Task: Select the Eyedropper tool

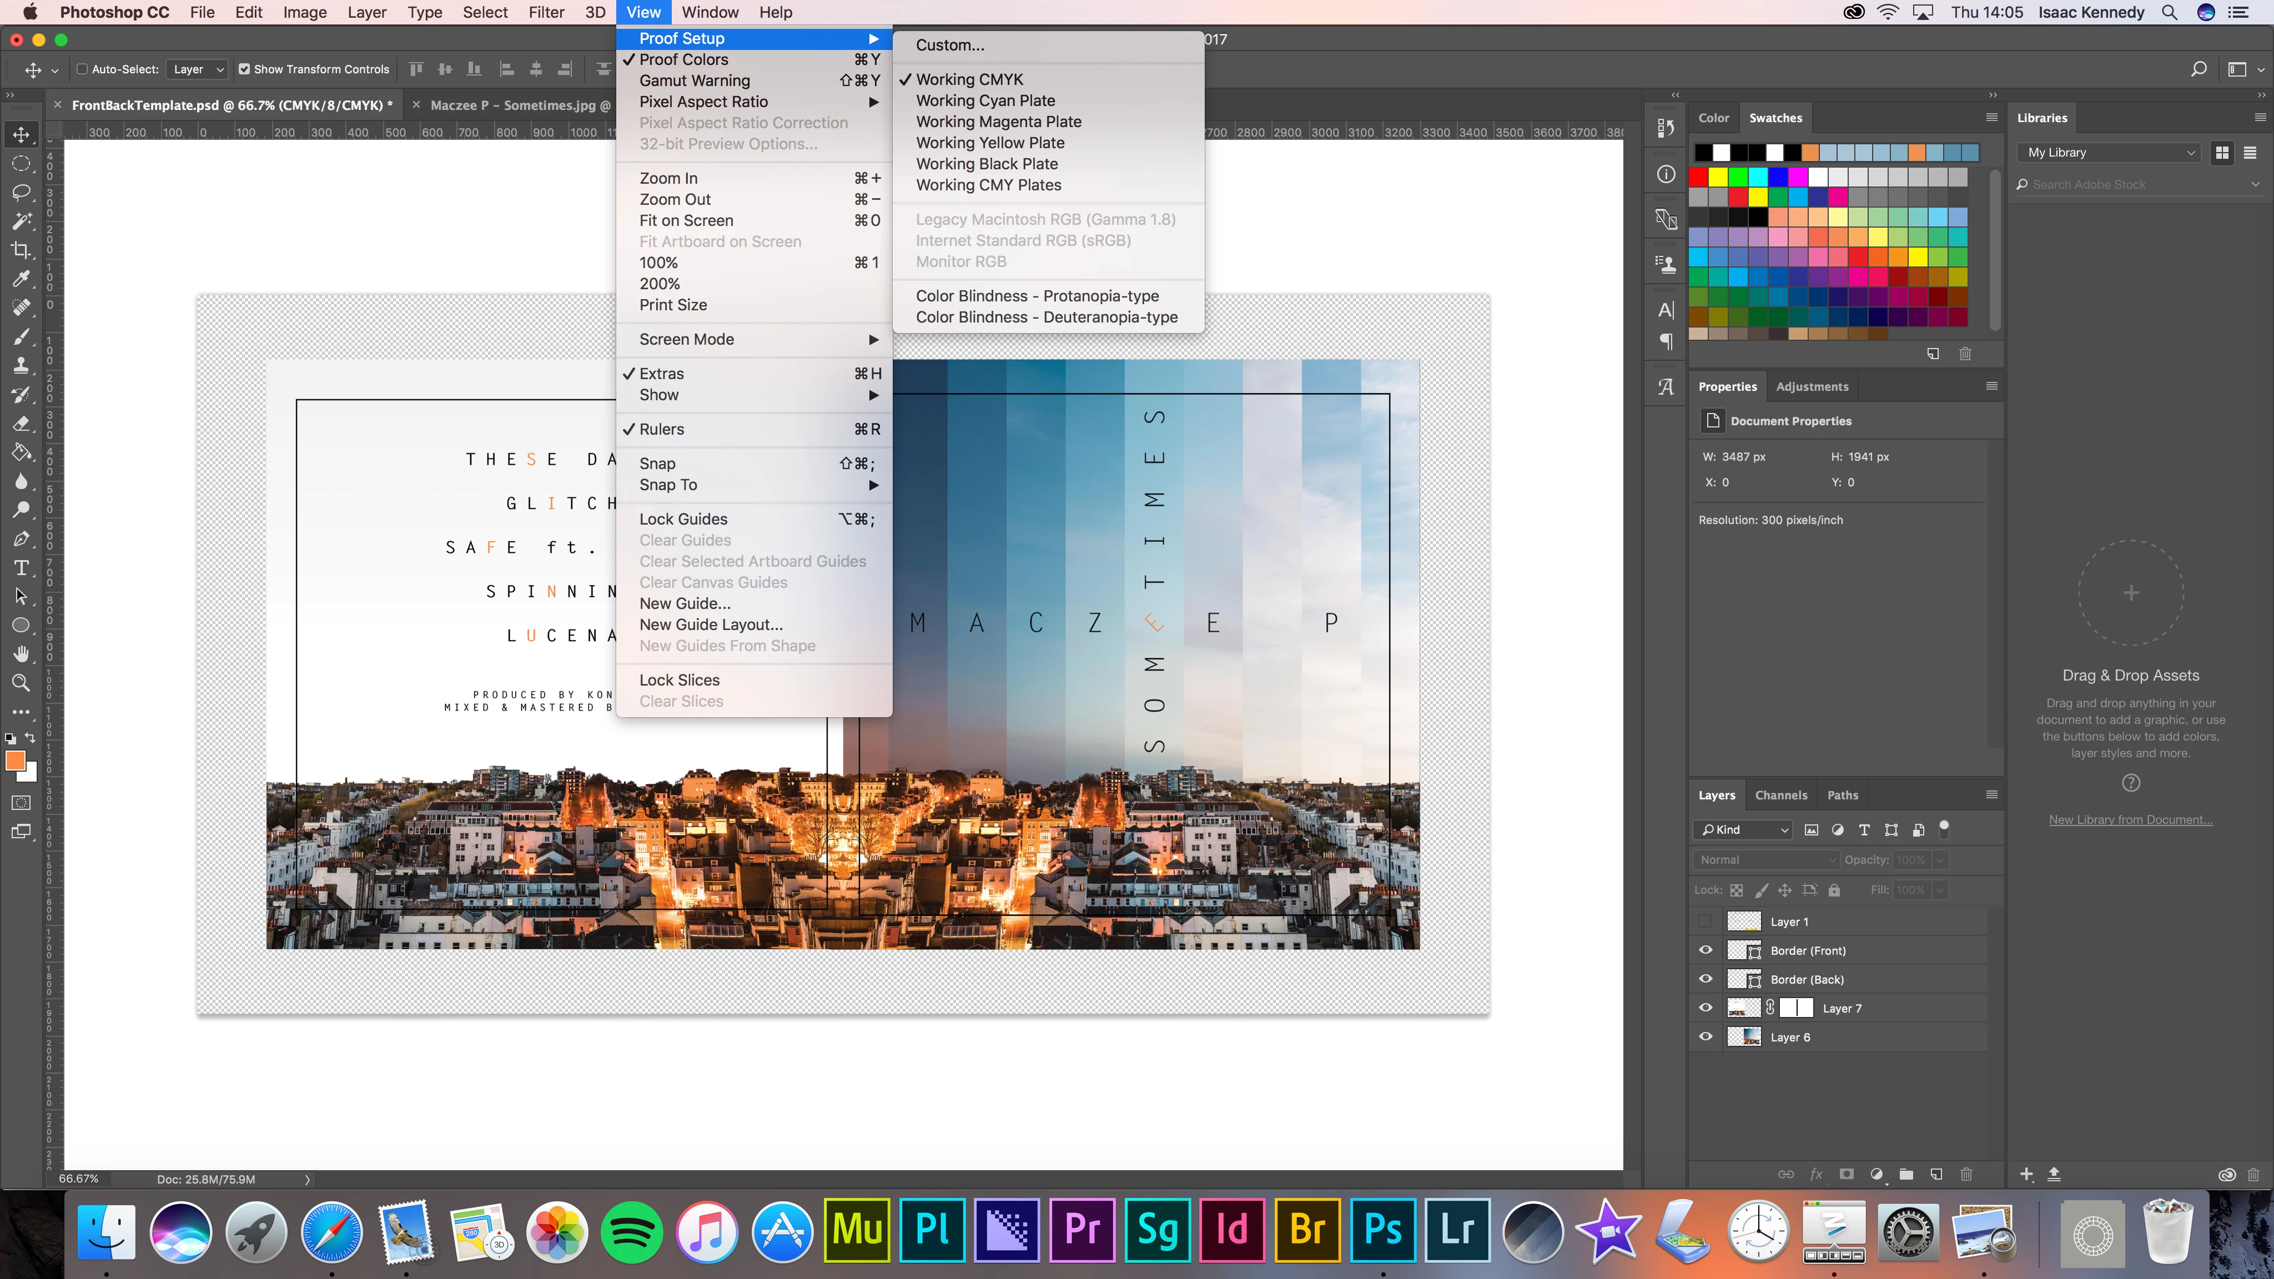Action: 21,279
